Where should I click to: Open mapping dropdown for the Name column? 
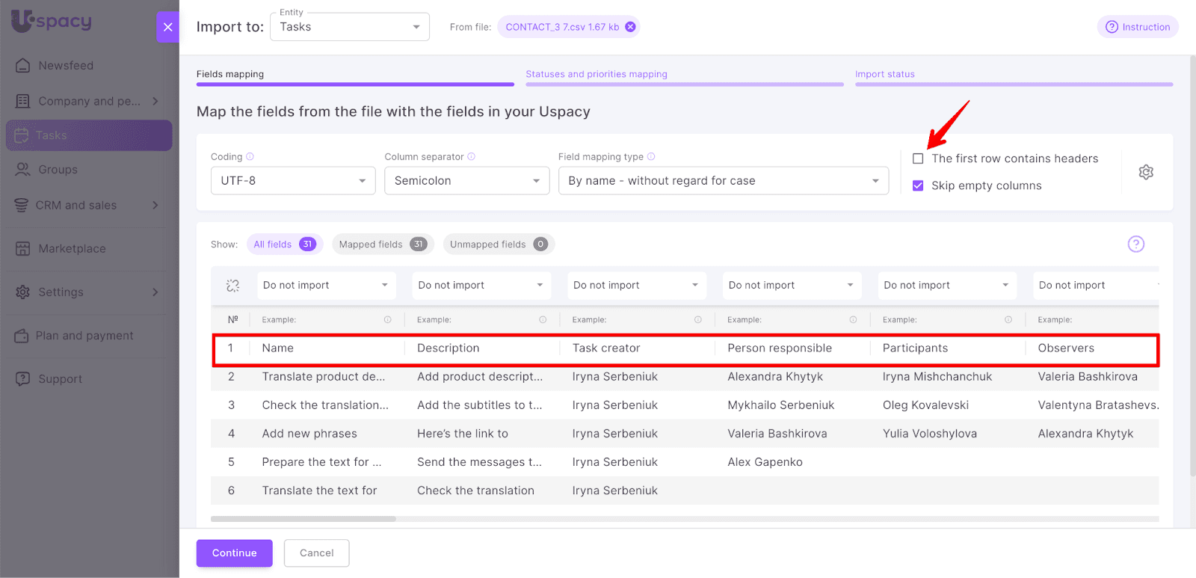[325, 286]
